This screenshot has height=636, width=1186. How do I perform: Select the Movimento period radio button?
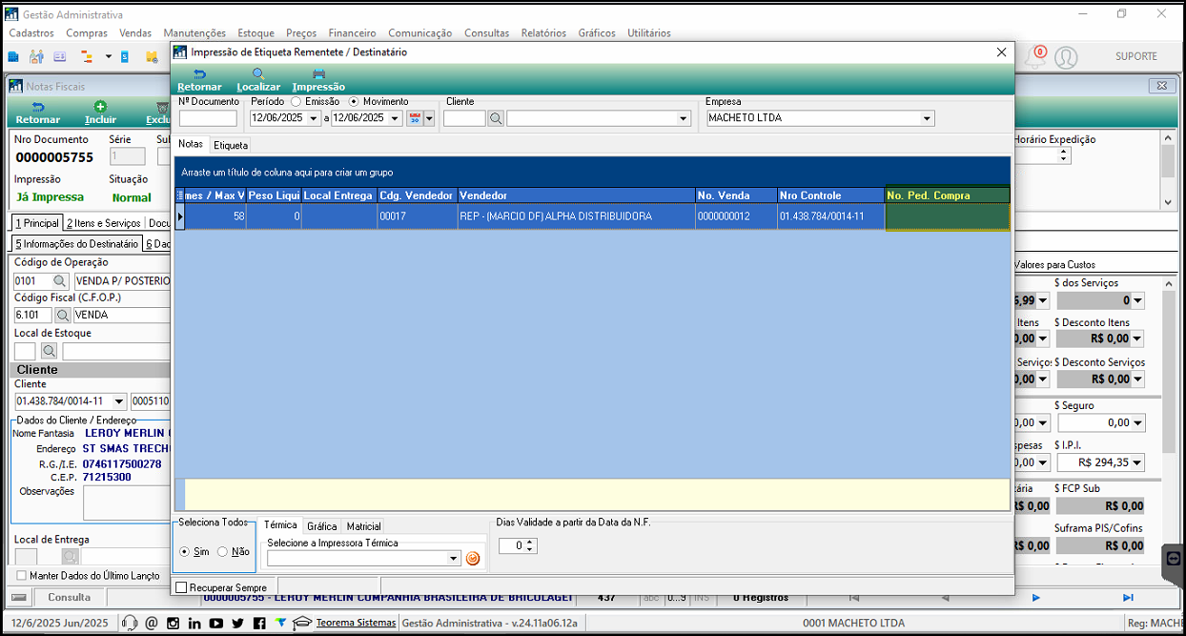[x=354, y=101]
